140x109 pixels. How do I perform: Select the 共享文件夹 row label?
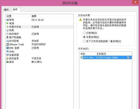coord(15,27)
